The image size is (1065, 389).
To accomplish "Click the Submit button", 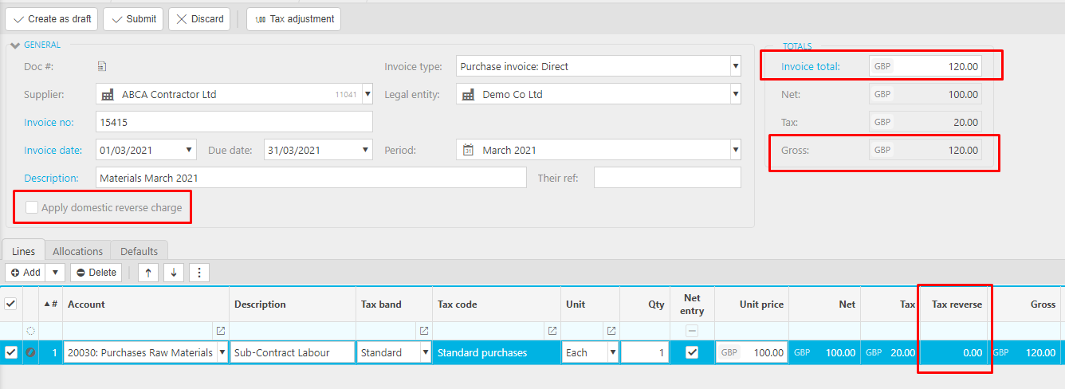I will [x=133, y=19].
